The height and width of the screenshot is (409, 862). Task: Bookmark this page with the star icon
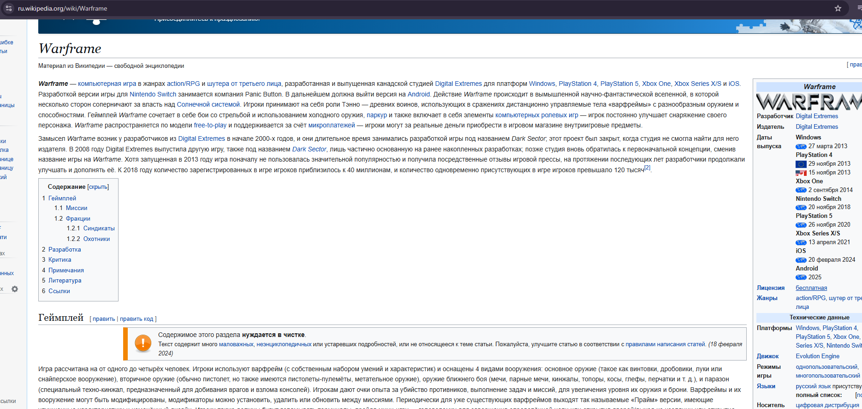tap(838, 8)
